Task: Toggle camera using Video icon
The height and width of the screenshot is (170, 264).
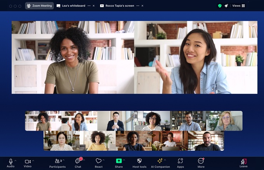Action: [x=28, y=161]
